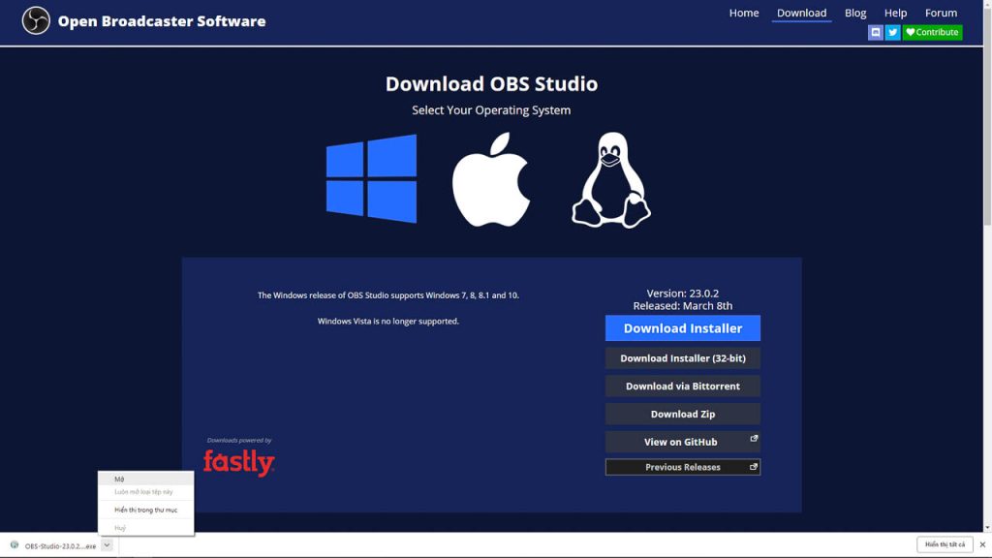Click the text about Windows 7, 8, 8.1 and 10 support
This screenshot has width=992, height=558.
[387, 295]
